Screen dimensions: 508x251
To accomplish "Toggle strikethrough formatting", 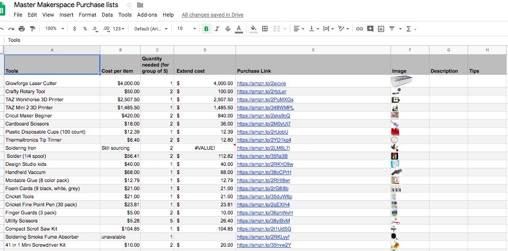I will pos(228,29).
